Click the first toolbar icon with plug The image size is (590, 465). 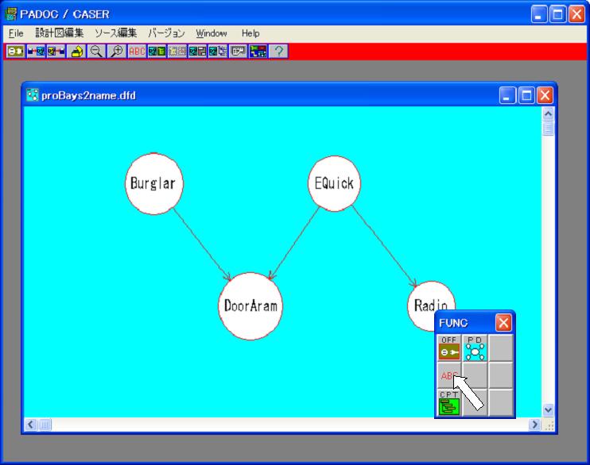coord(15,51)
